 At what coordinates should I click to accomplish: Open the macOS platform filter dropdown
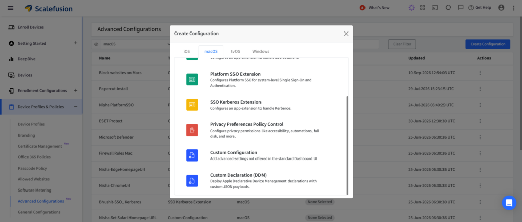(x=136, y=44)
